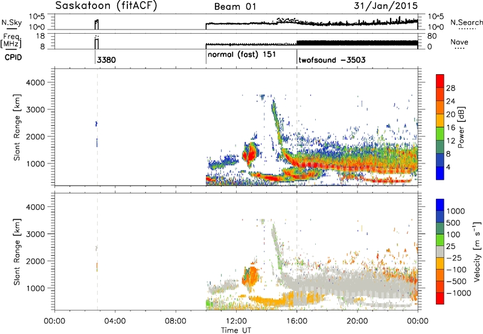This screenshot has height=334, width=483.
Task: Click the 04:00 time axis tick
Action: [x=115, y=321]
